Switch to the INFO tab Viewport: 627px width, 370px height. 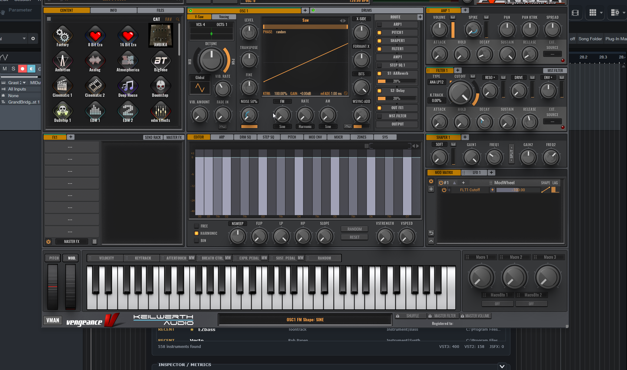coord(114,10)
